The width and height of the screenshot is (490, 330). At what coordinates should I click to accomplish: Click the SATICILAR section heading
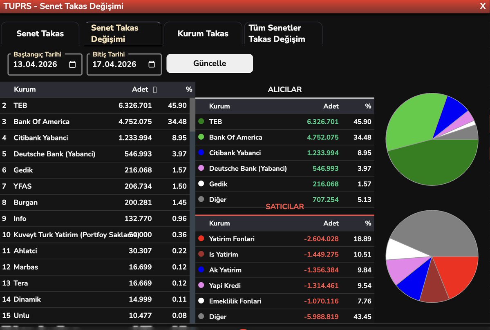click(285, 207)
